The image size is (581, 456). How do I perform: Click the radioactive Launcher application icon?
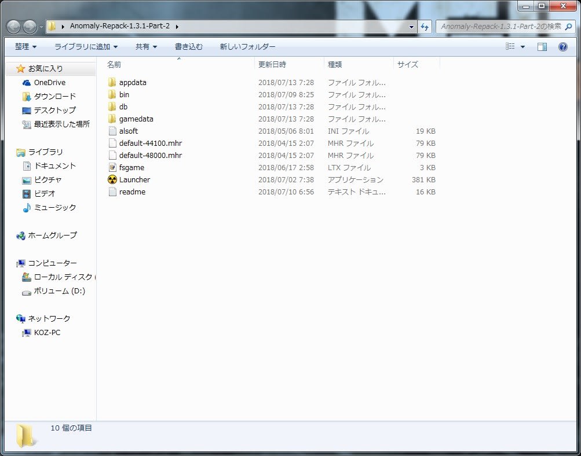(x=112, y=179)
